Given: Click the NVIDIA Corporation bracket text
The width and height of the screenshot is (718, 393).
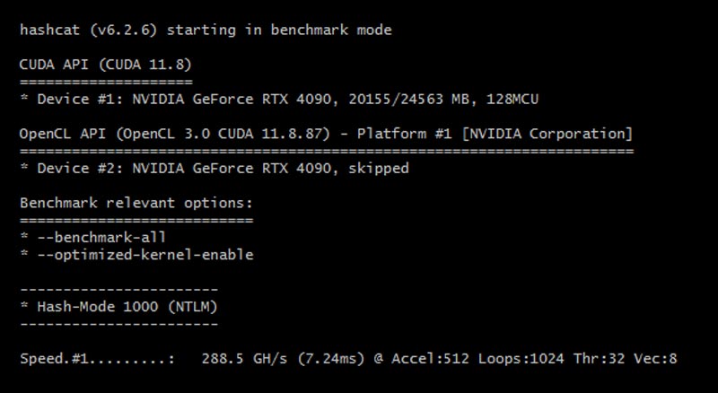Looking at the screenshot, I should (547, 134).
